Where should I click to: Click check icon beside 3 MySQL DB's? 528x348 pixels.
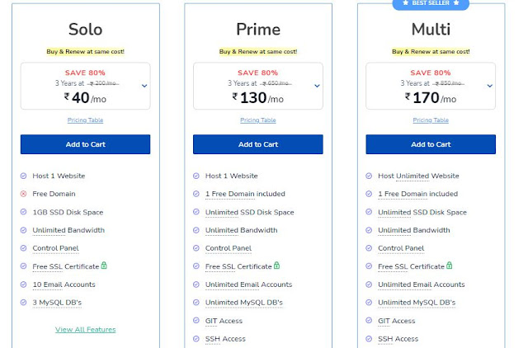(23, 302)
